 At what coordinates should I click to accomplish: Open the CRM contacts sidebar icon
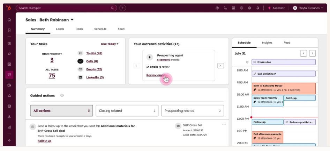point(9,43)
